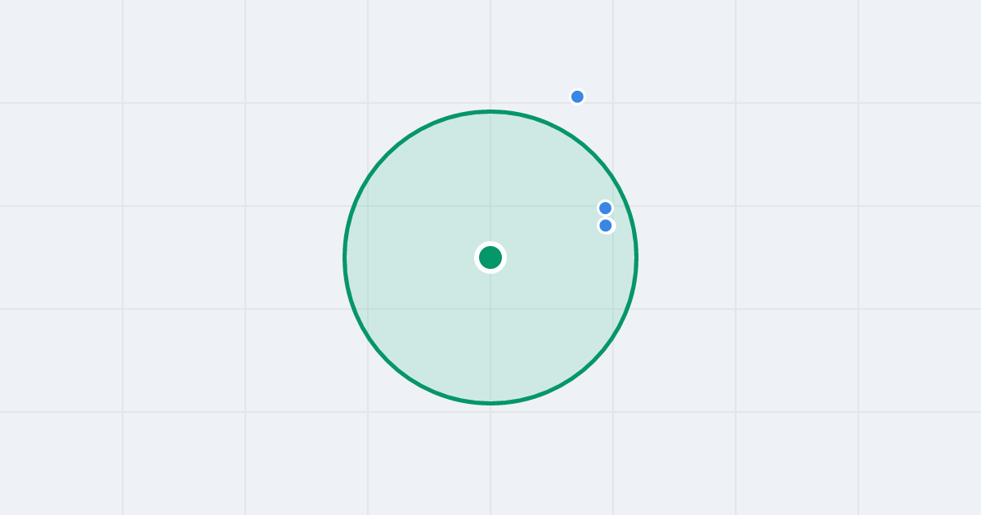Click grid intersection inside circle's lower-right area
Screen dimensions: 981x515
pos(613,309)
